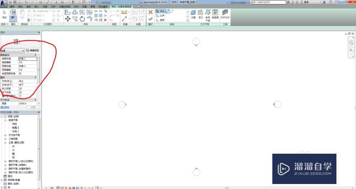Toggle the 向上标签 checkbox
356x189 pixels.
tap(20, 89)
